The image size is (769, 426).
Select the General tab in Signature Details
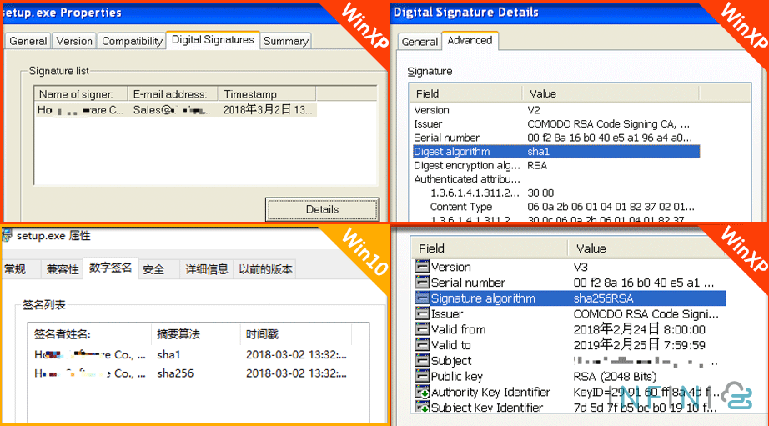[420, 42]
